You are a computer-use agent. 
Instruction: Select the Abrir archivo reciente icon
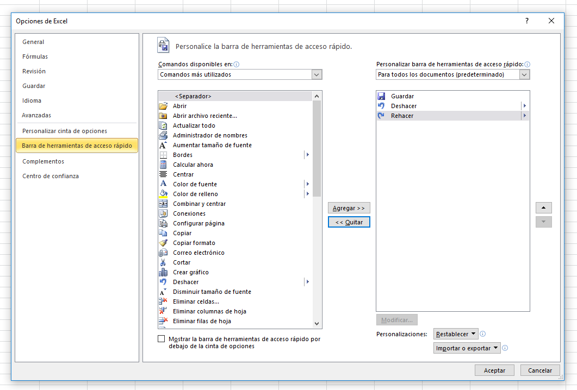(x=163, y=116)
